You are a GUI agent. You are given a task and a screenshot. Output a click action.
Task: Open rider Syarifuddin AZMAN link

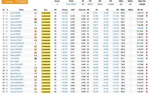tap(17, 86)
